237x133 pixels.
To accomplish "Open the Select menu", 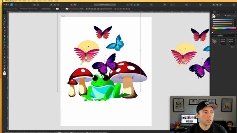I will pyautogui.click(x=40, y=1).
